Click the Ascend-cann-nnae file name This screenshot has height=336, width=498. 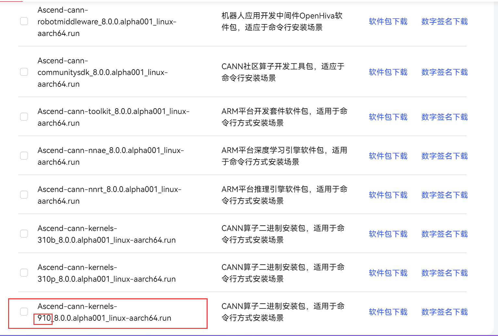tap(111, 156)
